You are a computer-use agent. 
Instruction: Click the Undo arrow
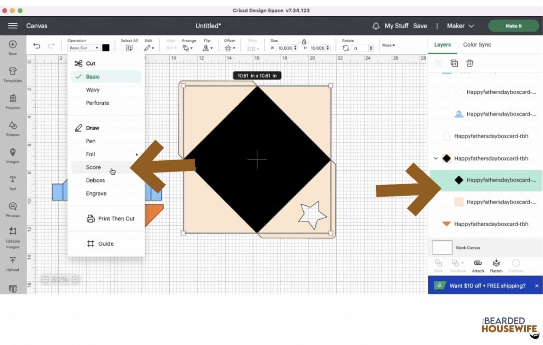pyautogui.click(x=37, y=46)
